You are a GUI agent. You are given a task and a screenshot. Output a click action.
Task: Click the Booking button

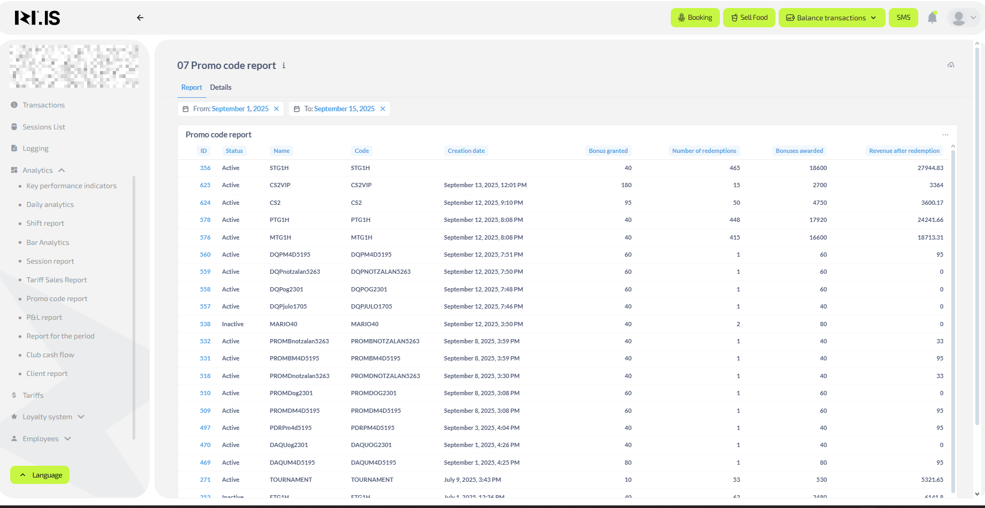pos(695,18)
